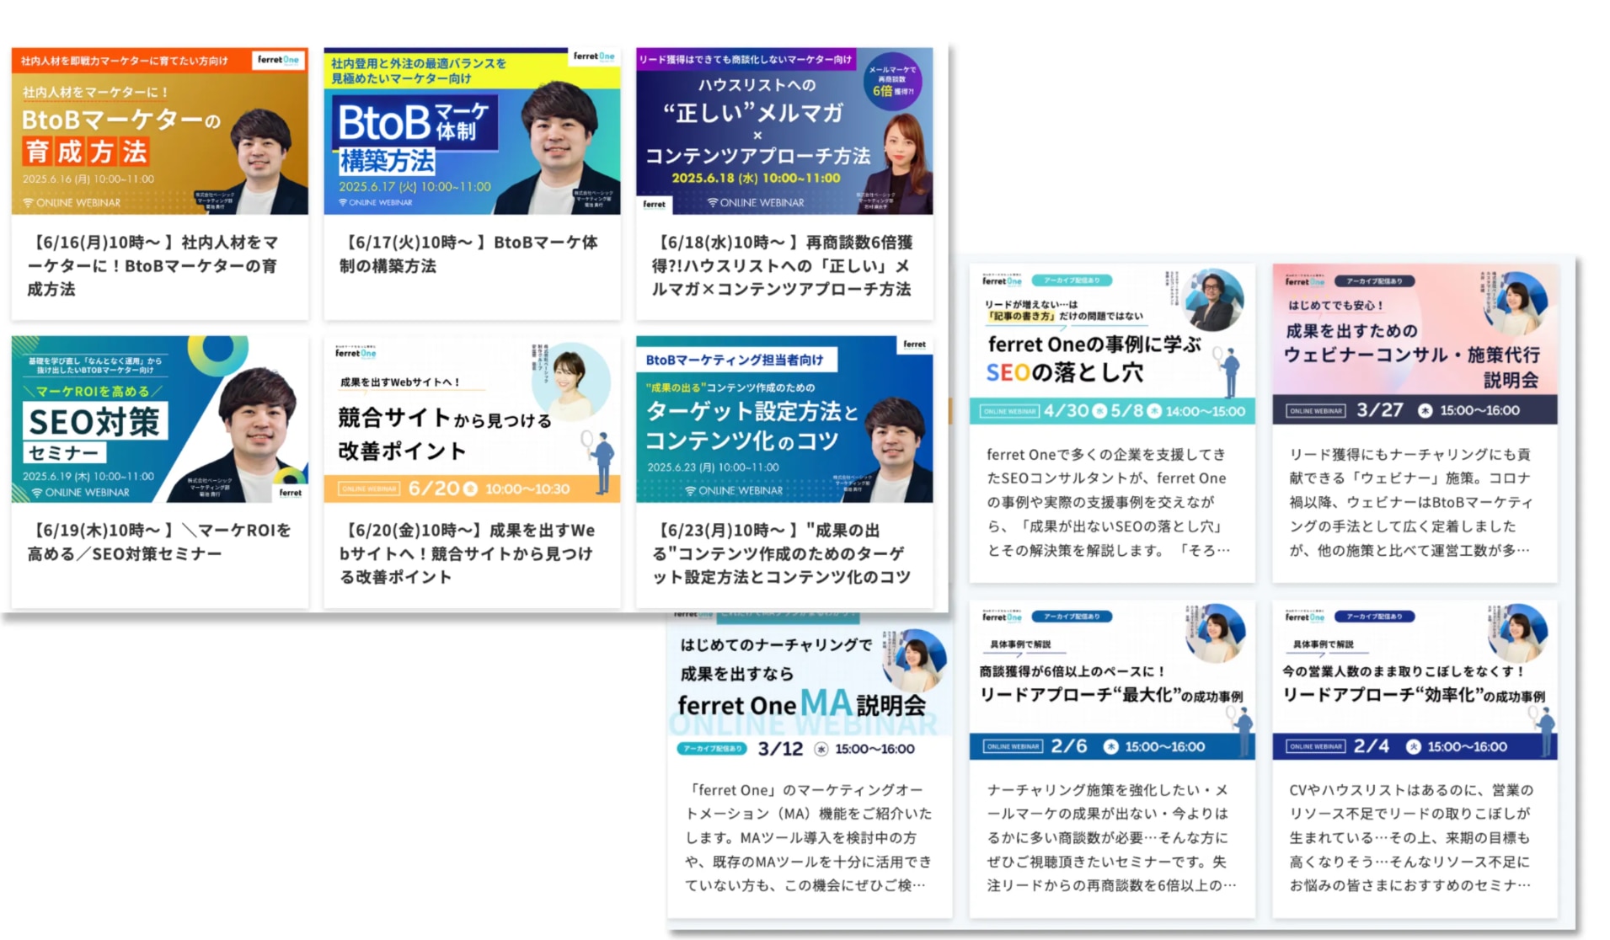Open the ハウスリストへの正しいメルマガ webinar thumbnail
This screenshot has width=1610, height=940.
click(784, 131)
